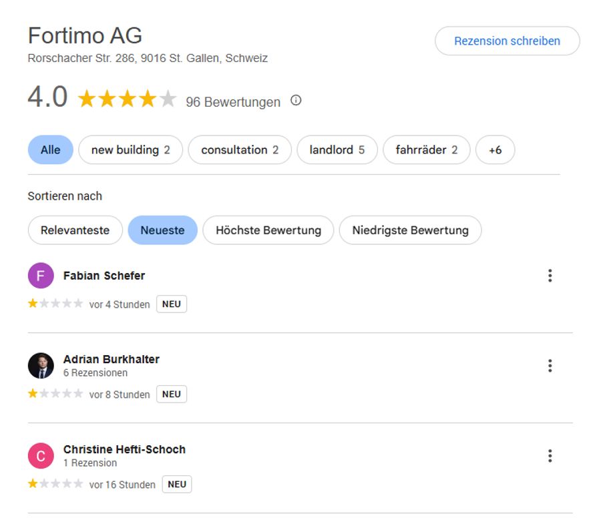The width and height of the screenshot is (601, 518).
Task: Filter reviews by landlord
Action: click(x=337, y=150)
